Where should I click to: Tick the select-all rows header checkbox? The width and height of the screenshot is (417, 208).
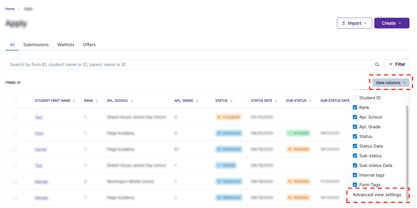pyautogui.click(x=16, y=101)
